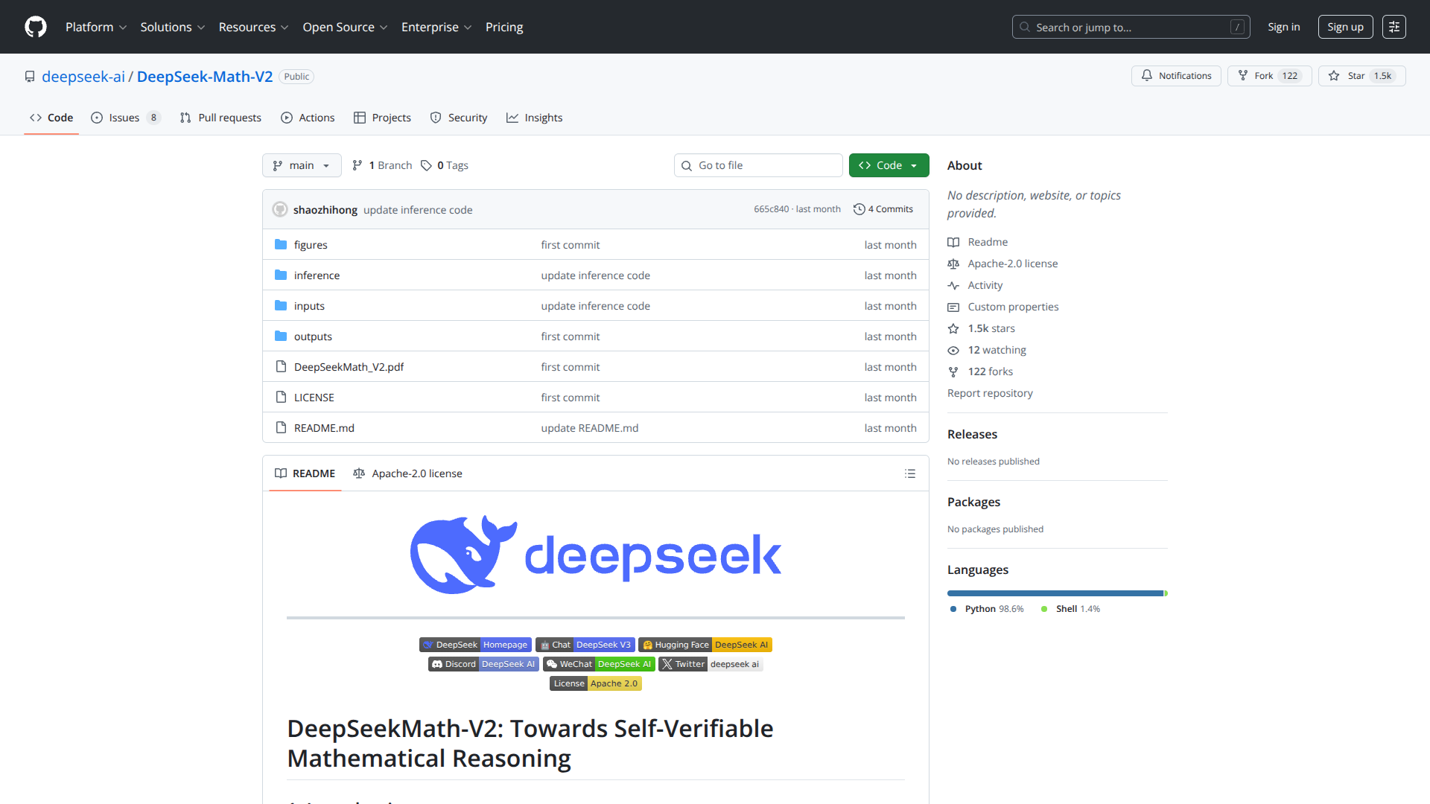Open the Pricing menu item

tap(503, 27)
